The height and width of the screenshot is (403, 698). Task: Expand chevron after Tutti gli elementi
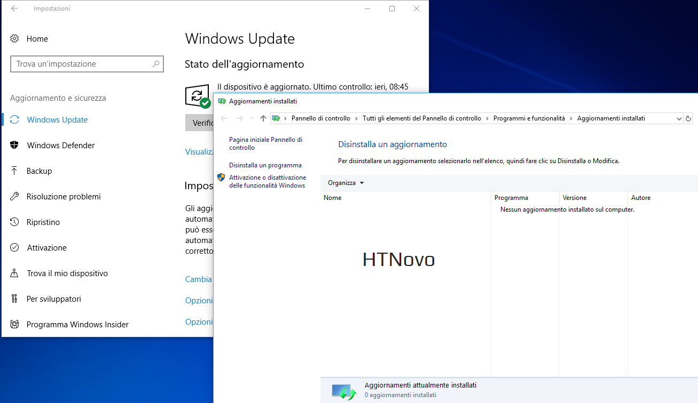coord(487,118)
